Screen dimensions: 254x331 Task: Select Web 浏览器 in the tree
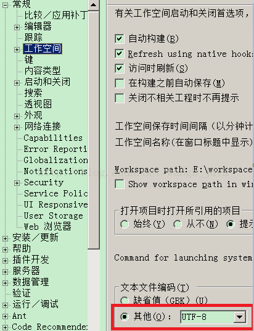click(x=47, y=227)
